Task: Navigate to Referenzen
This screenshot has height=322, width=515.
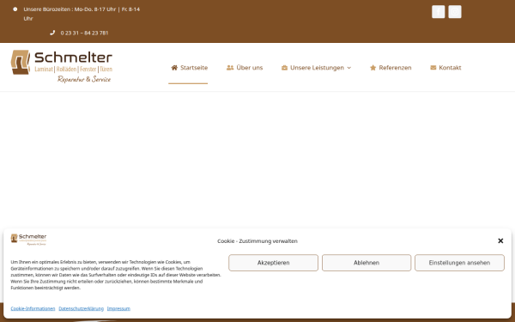Action: tap(391, 68)
